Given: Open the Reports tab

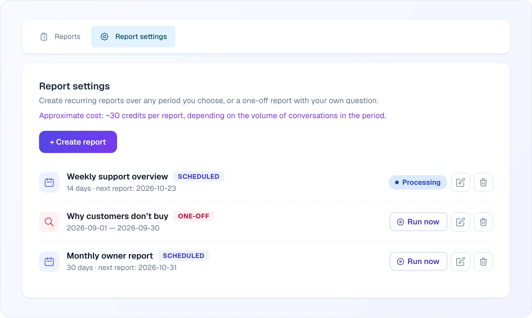Looking at the screenshot, I should coord(60,37).
